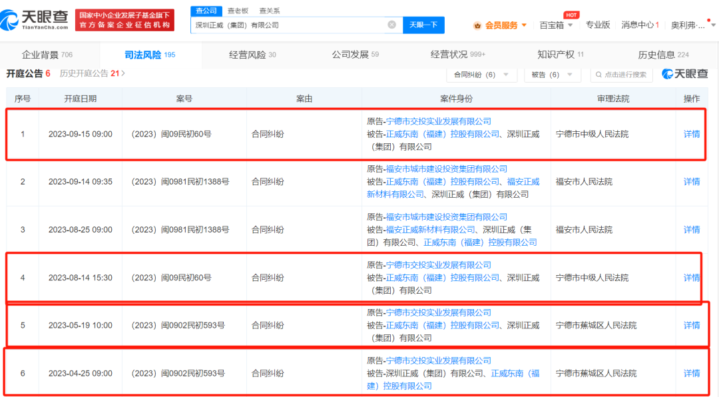719x397 pixels.
Task: Open the 会员服务 dropdown
Action: (x=506, y=25)
